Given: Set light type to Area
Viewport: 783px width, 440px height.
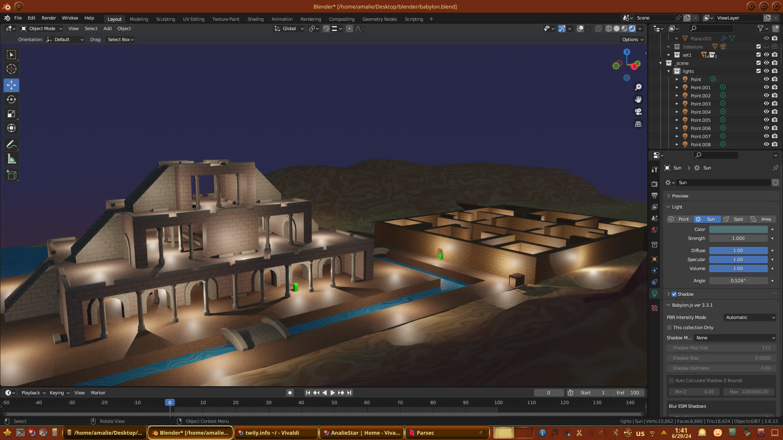Looking at the screenshot, I should (x=762, y=219).
